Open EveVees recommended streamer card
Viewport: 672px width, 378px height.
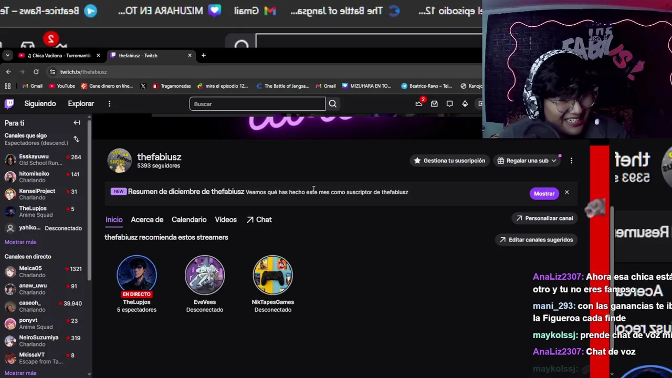[x=205, y=284]
